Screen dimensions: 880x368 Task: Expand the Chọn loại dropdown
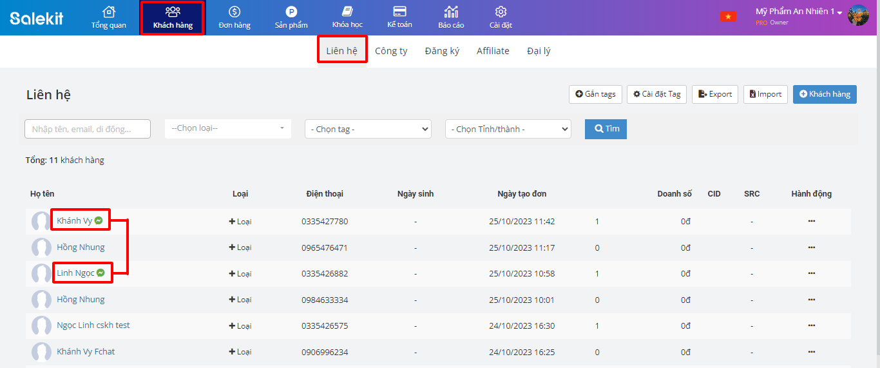point(227,128)
